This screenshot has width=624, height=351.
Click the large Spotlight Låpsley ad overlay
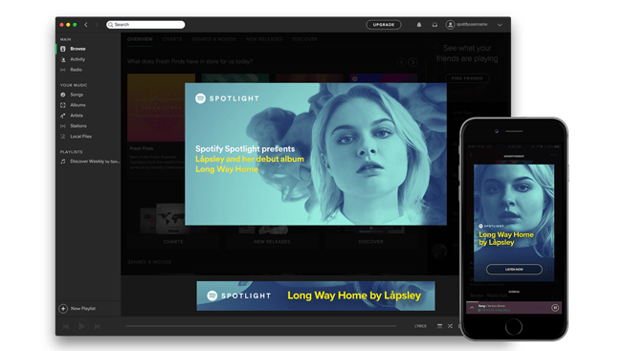[316, 154]
